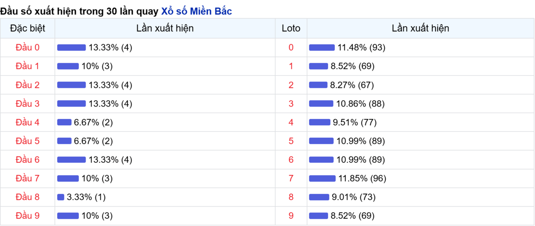Click the Loto column header
535x226 pixels.
click(291, 28)
